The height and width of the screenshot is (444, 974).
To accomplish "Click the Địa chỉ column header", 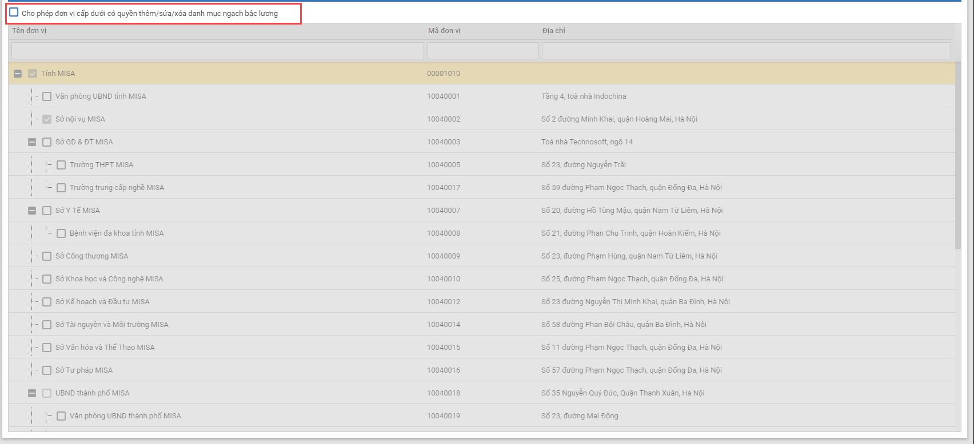I will click(x=553, y=31).
